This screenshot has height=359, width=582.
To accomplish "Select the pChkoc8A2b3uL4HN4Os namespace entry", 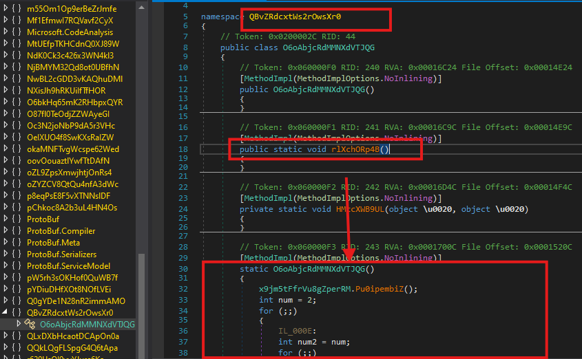I will (x=72, y=208).
